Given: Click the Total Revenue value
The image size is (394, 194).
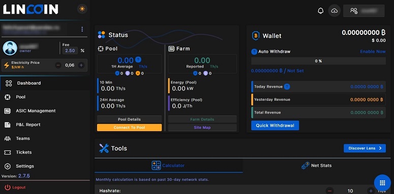Looking at the screenshot, I should click(367, 112).
